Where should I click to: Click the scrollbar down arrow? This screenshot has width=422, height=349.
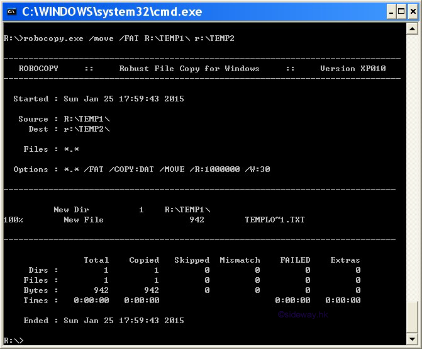[413, 340]
